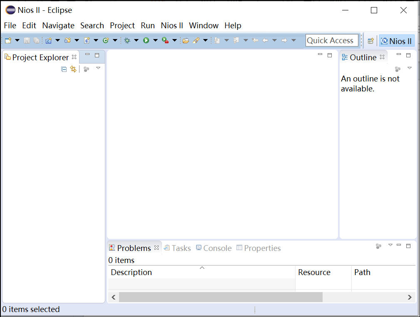
Task: Click the Outline focus task icon
Action: (398, 69)
